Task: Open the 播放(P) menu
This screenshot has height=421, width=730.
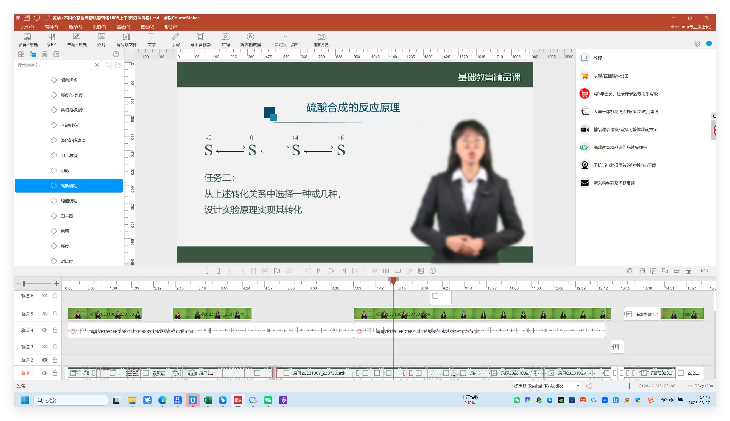Action: pyautogui.click(x=123, y=27)
